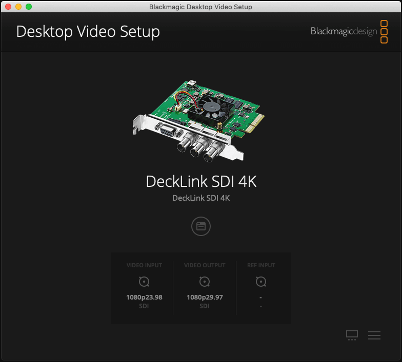
Task: Click the Ref Input connector icon
Action: click(x=261, y=282)
